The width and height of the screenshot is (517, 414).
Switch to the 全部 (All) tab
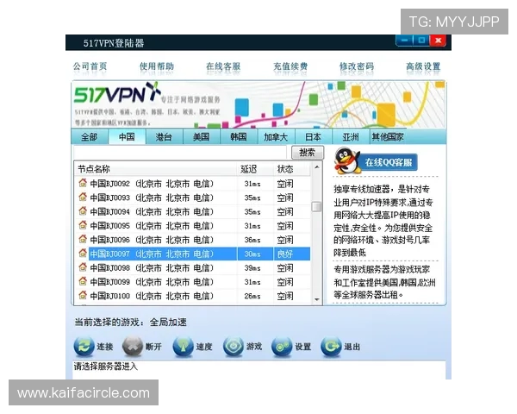(90, 136)
